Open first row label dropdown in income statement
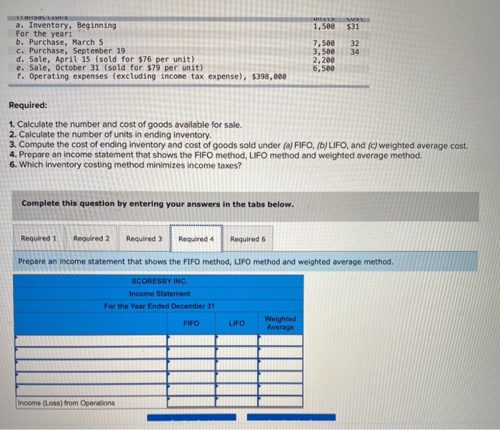500x430 pixels. click(x=91, y=341)
